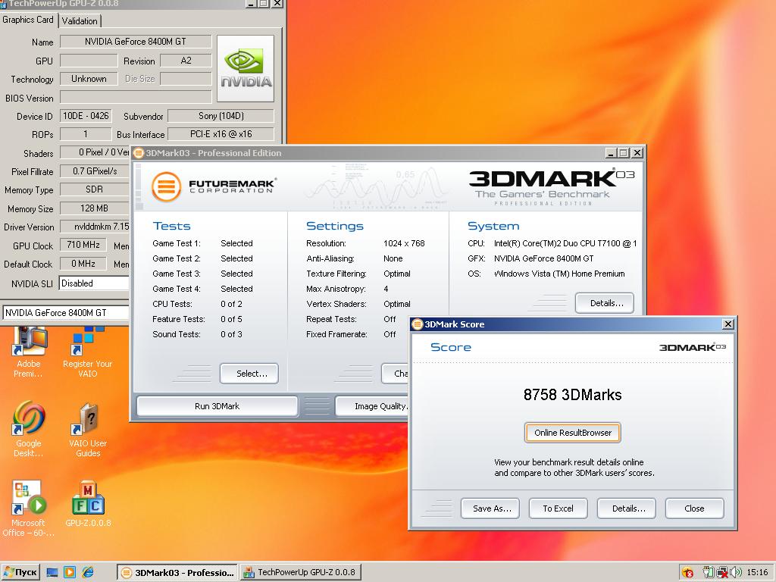The height and width of the screenshot is (582, 776).
Task: Click Online ResultBrowser button
Action: [573, 433]
